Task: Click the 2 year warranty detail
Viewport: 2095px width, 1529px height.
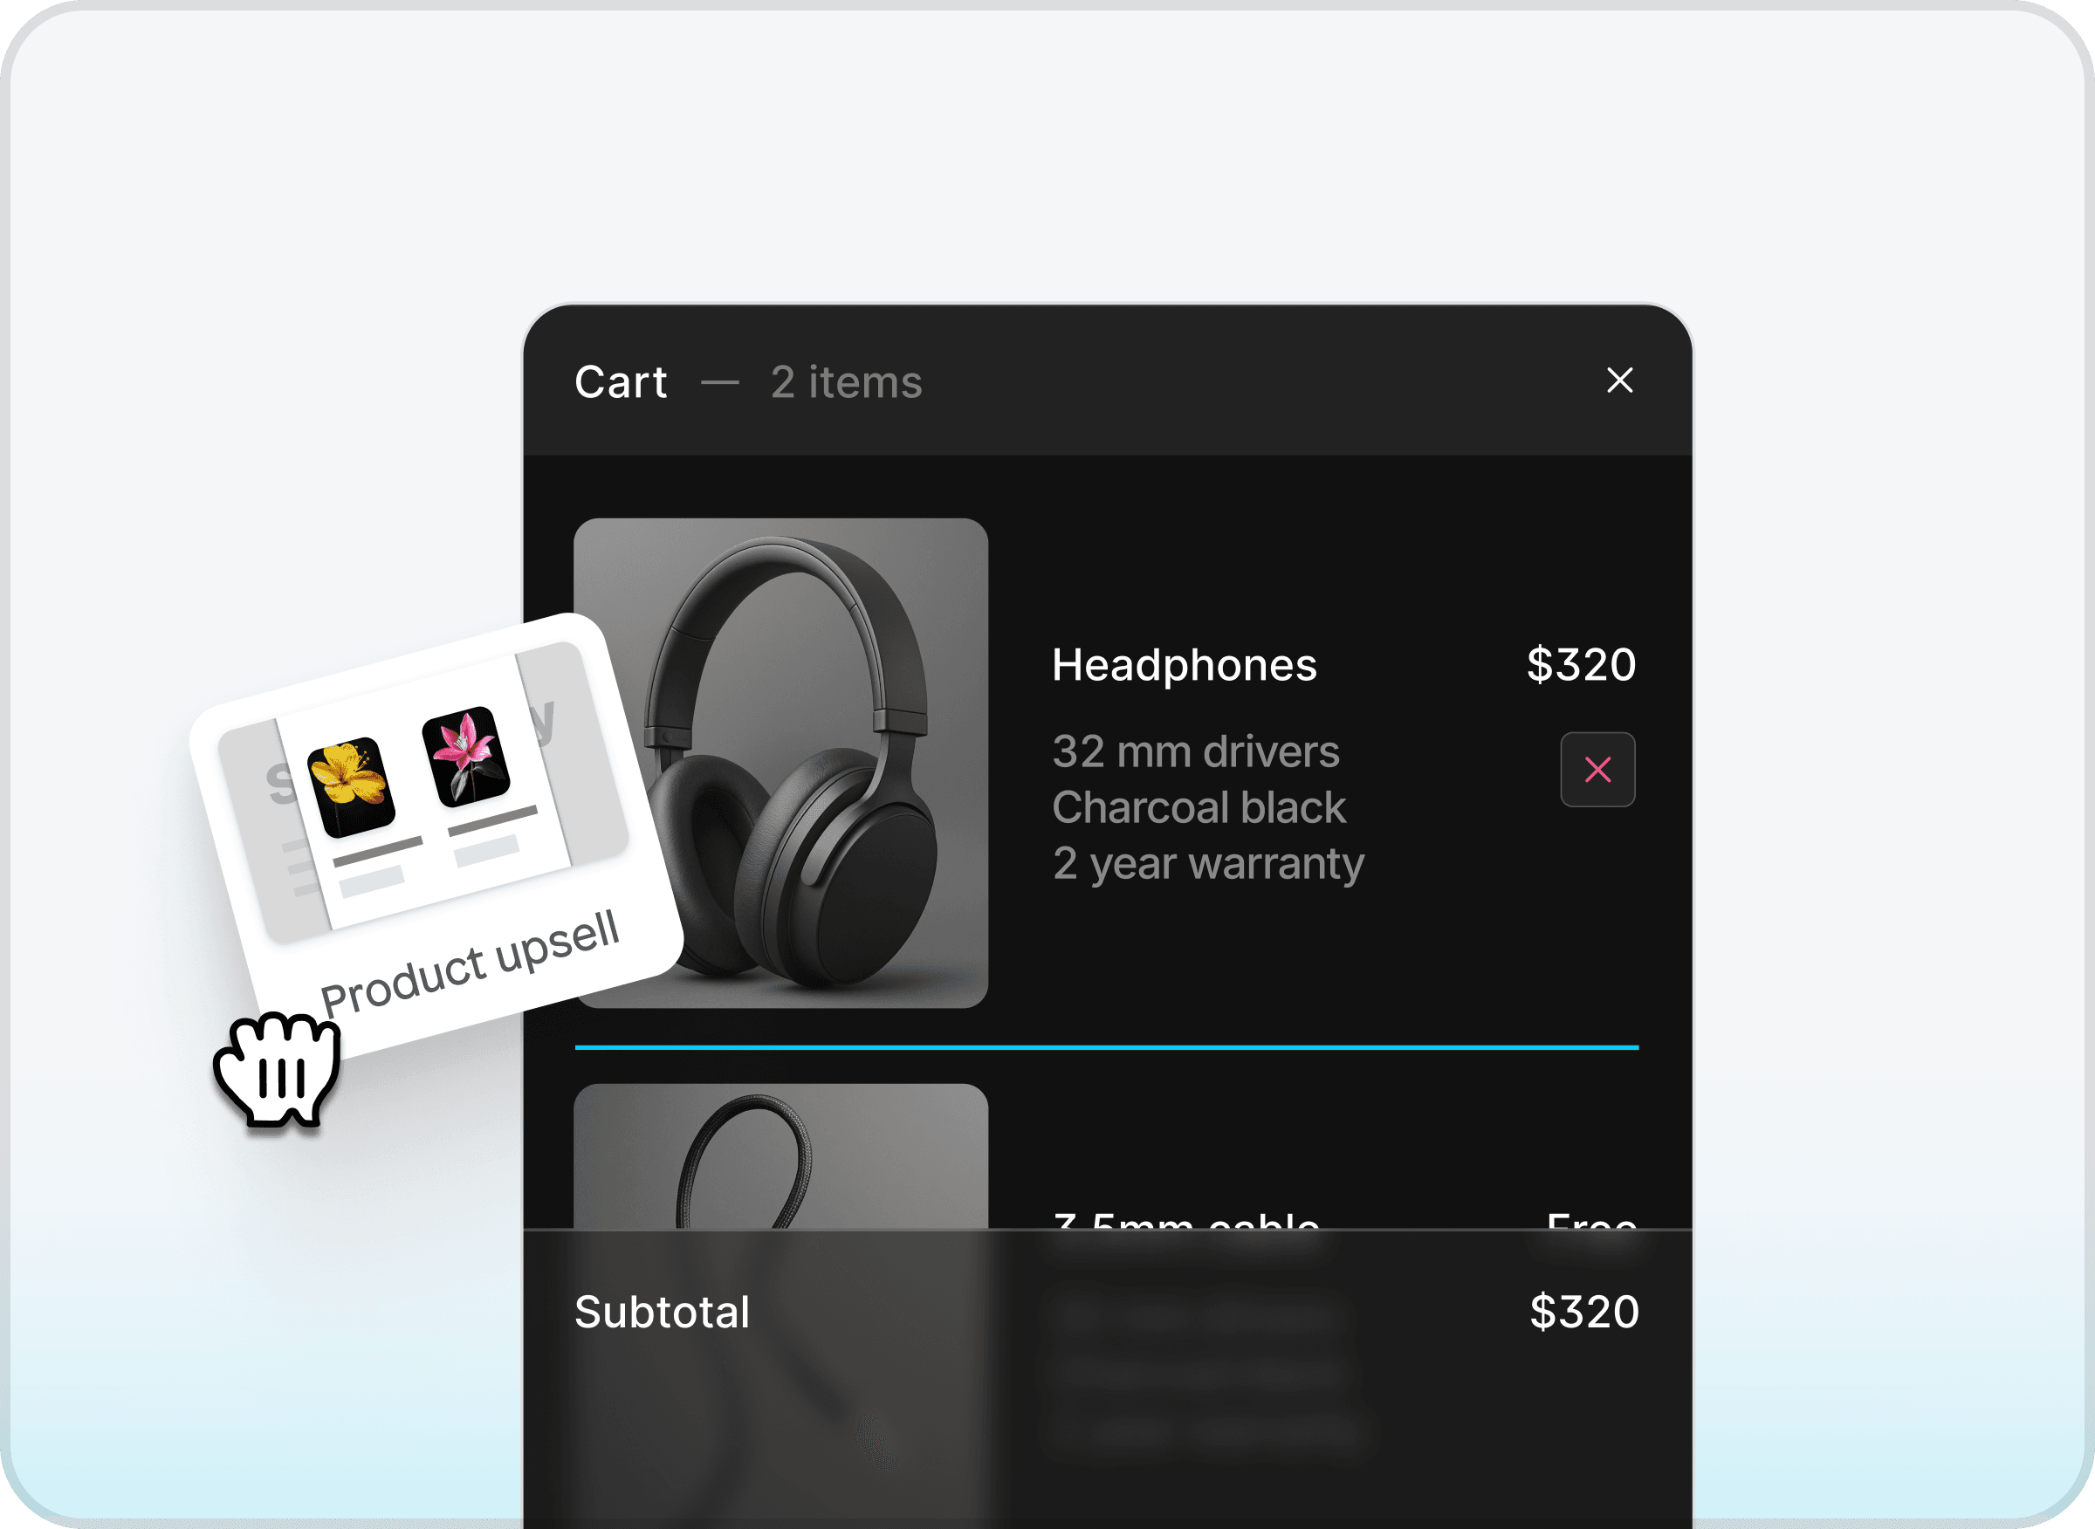Action: (1208, 863)
